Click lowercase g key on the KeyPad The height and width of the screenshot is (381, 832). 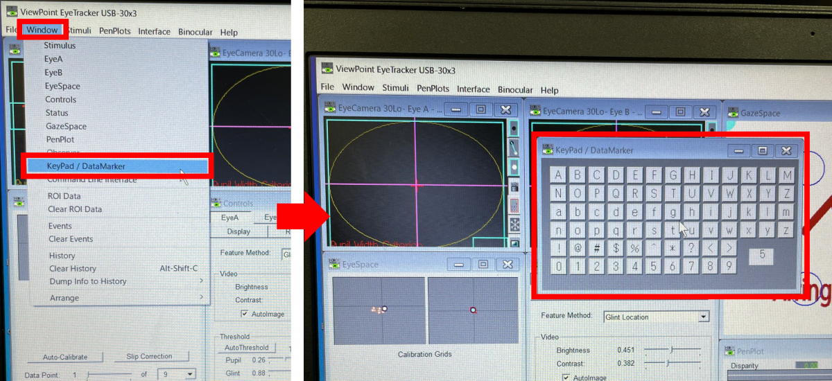tap(673, 213)
